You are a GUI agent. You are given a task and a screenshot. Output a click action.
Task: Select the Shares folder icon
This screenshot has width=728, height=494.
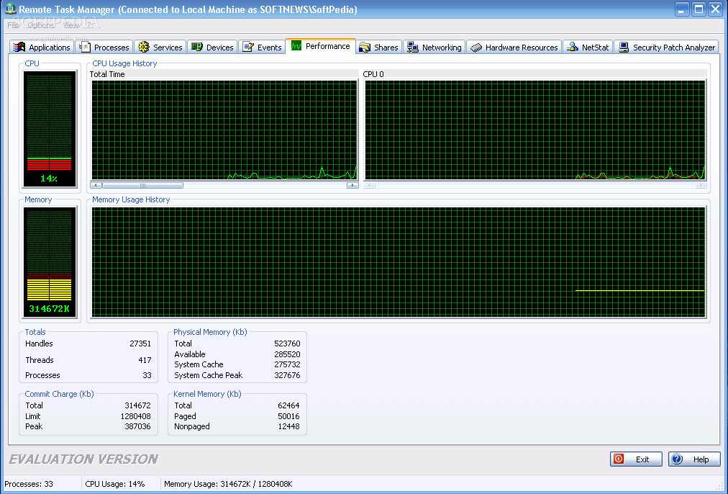[365, 48]
